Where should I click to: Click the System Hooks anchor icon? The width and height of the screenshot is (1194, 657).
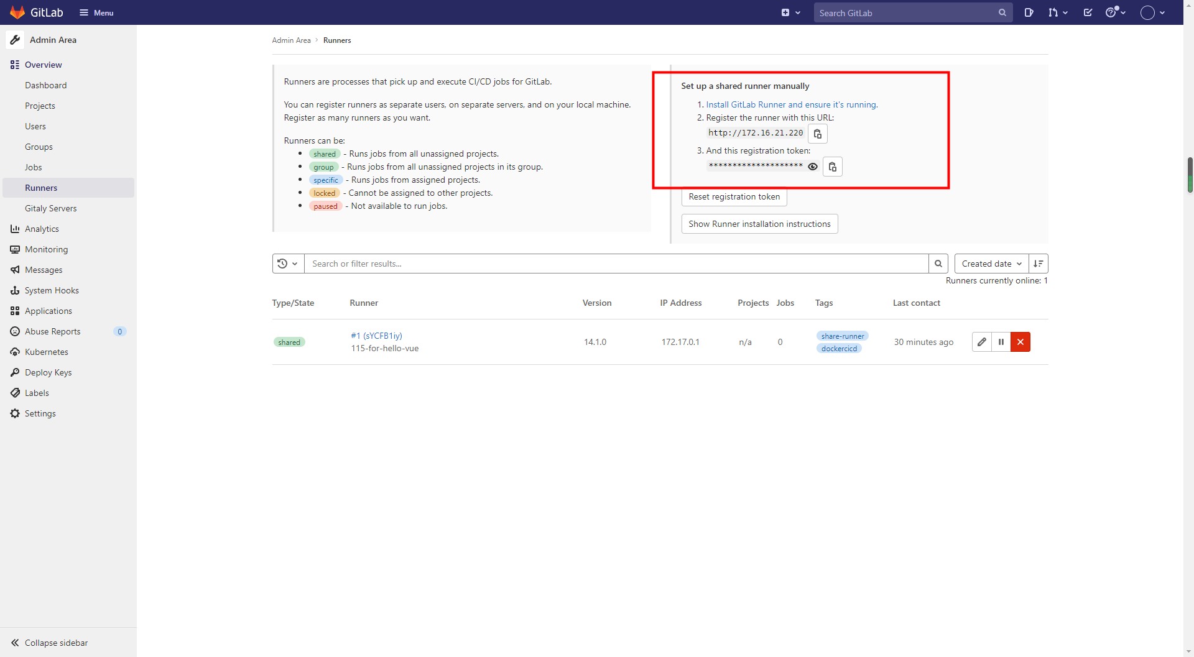click(x=15, y=290)
